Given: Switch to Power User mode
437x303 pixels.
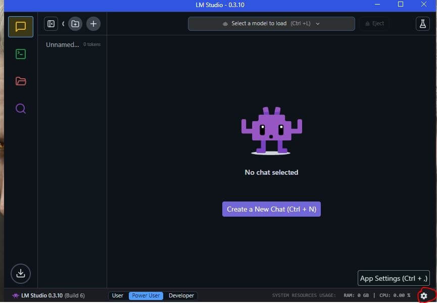Looking at the screenshot, I should click(146, 295).
